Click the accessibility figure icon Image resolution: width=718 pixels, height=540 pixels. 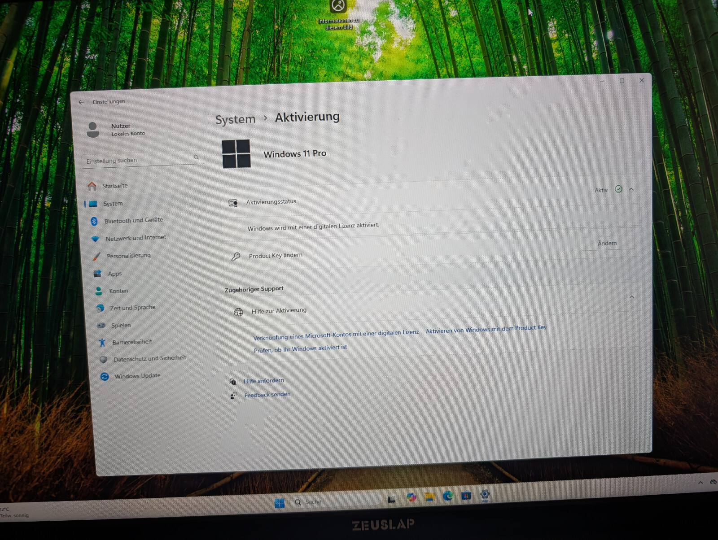pos(102,343)
